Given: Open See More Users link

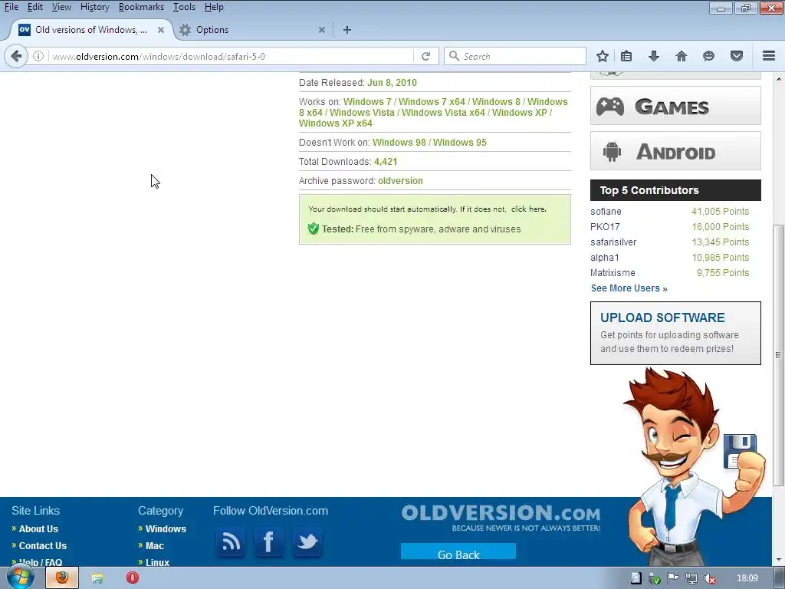Looking at the screenshot, I should click(629, 288).
